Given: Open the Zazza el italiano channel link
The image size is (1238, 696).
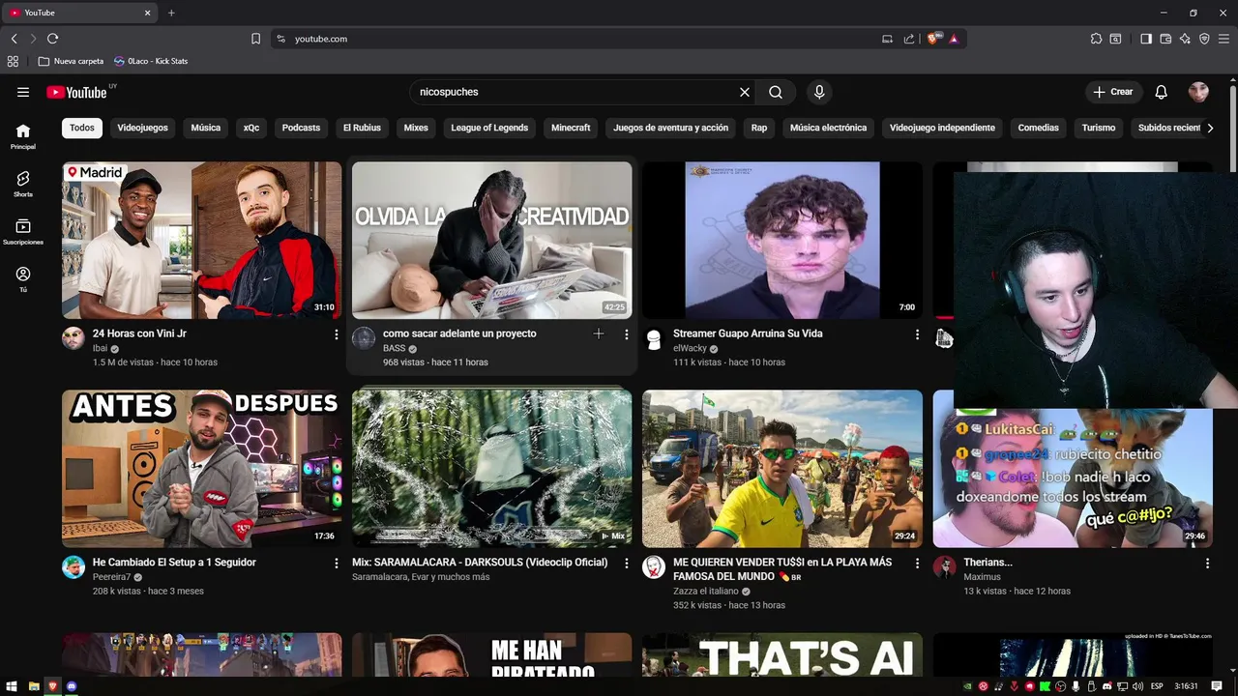Looking at the screenshot, I should (706, 591).
